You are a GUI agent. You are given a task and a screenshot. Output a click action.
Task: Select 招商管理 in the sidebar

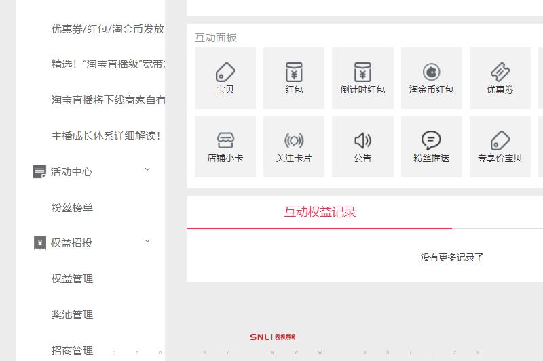pos(72,351)
